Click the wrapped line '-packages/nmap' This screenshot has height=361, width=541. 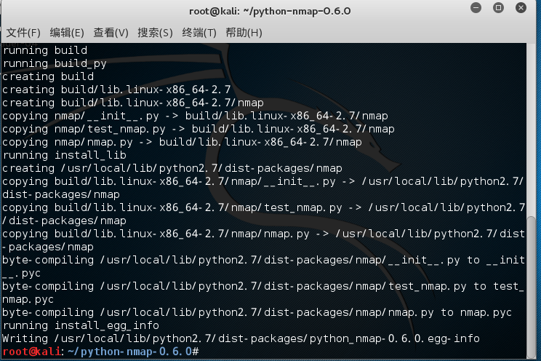click(48, 247)
